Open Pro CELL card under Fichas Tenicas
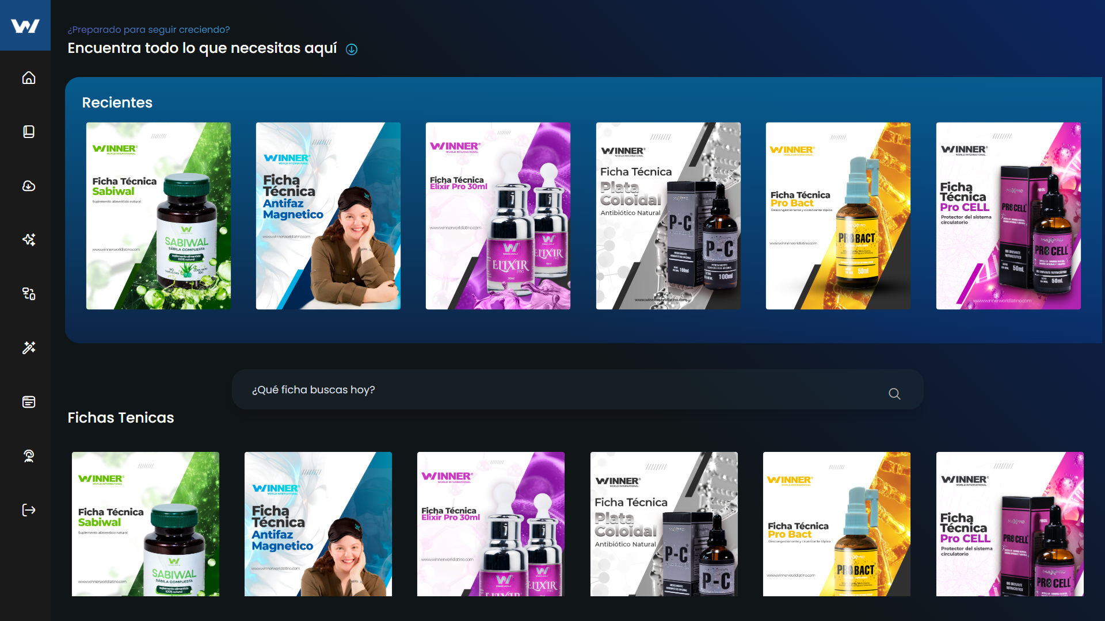Image resolution: width=1105 pixels, height=621 pixels. coord(1009,524)
